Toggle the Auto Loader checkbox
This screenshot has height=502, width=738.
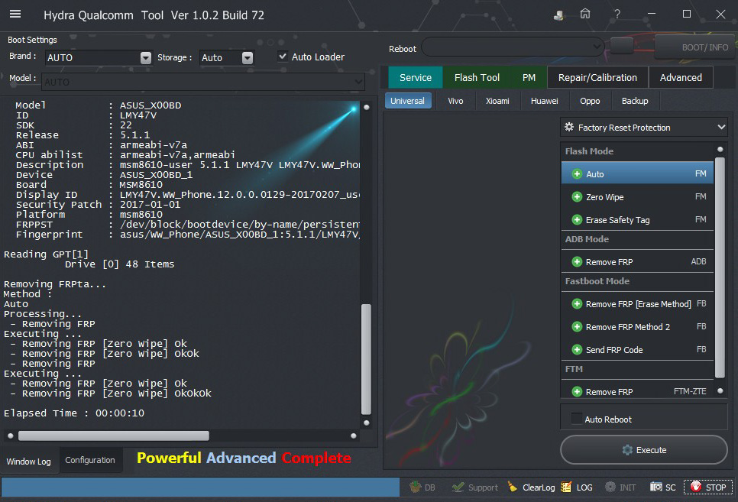[283, 57]
